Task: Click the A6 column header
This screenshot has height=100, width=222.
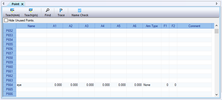Action: coord(135,26)
